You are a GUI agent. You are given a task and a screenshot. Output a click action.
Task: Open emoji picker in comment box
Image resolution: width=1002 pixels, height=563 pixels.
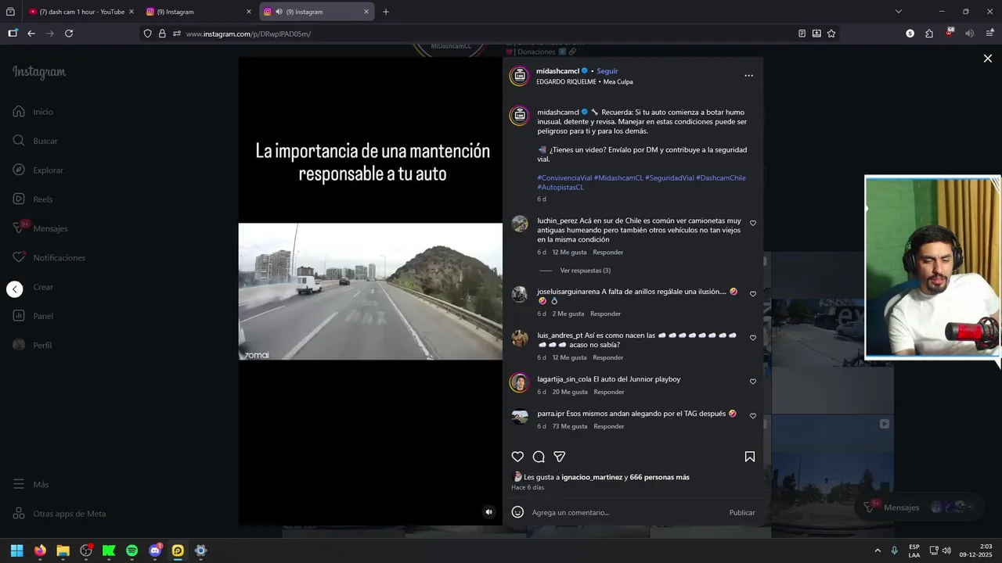point(517,512)
